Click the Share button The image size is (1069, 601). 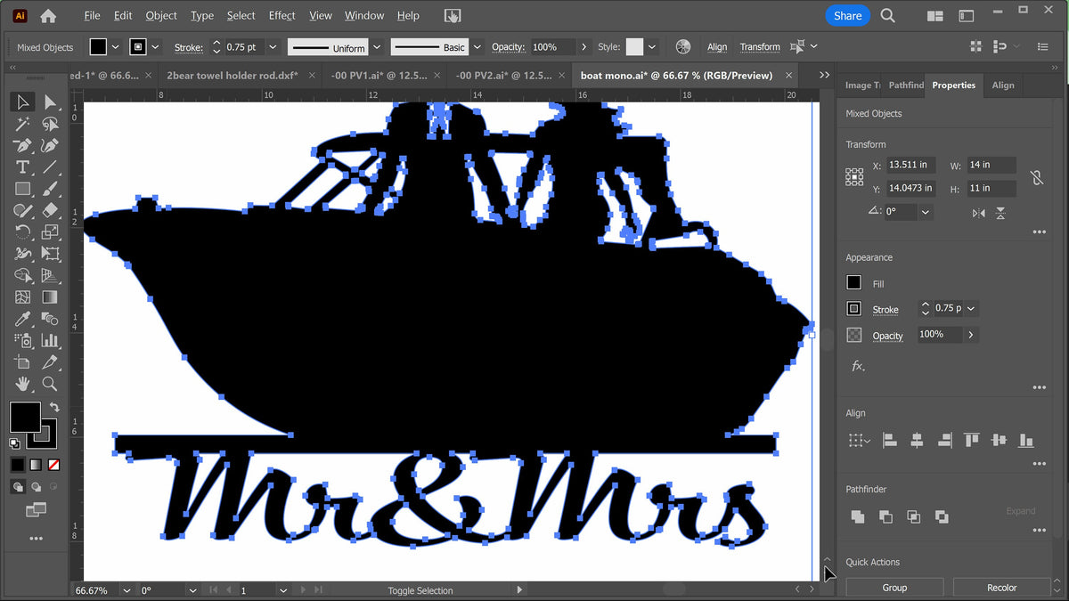tap(847, 15)
